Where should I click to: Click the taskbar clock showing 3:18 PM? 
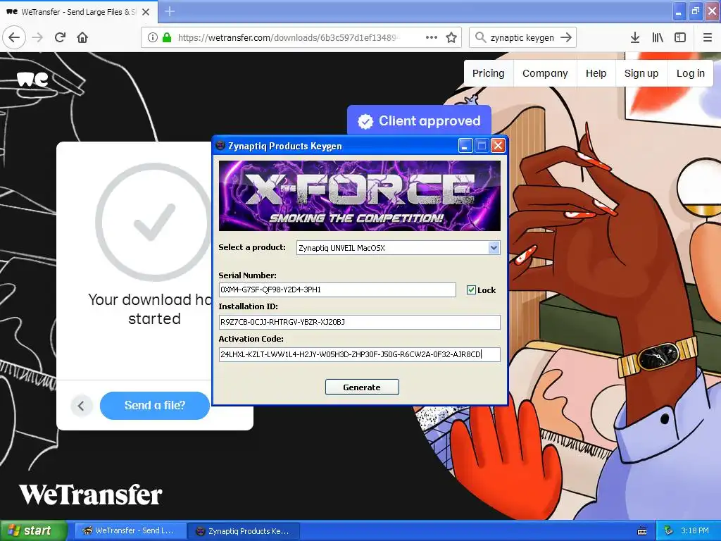coord(695,530)
